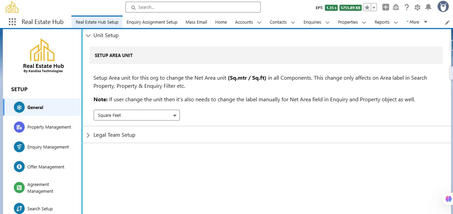Open the Square Feet area unit dropdown
The width and height of the screenshot is (453, 214).
pos(137,115)
